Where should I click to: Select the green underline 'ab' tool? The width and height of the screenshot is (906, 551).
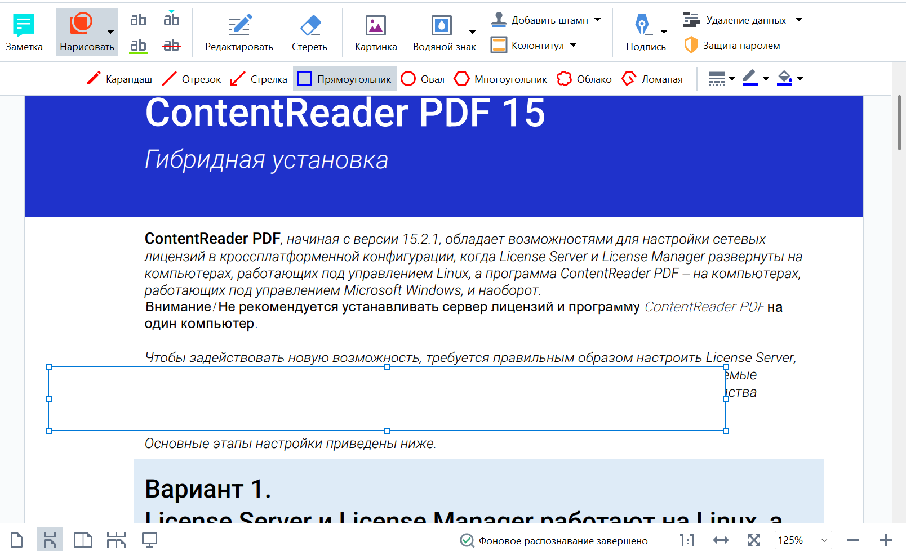(138, 46)
